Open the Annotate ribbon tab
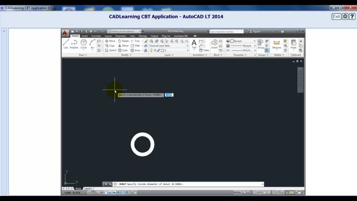The height and width of the screenshot is (201, 357). (x=96, y=36)
